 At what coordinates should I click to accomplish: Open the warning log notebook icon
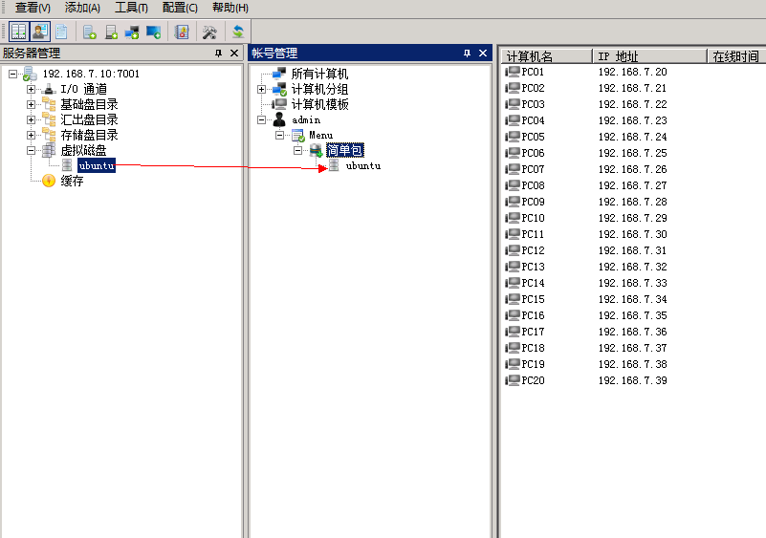coord(182,32)
